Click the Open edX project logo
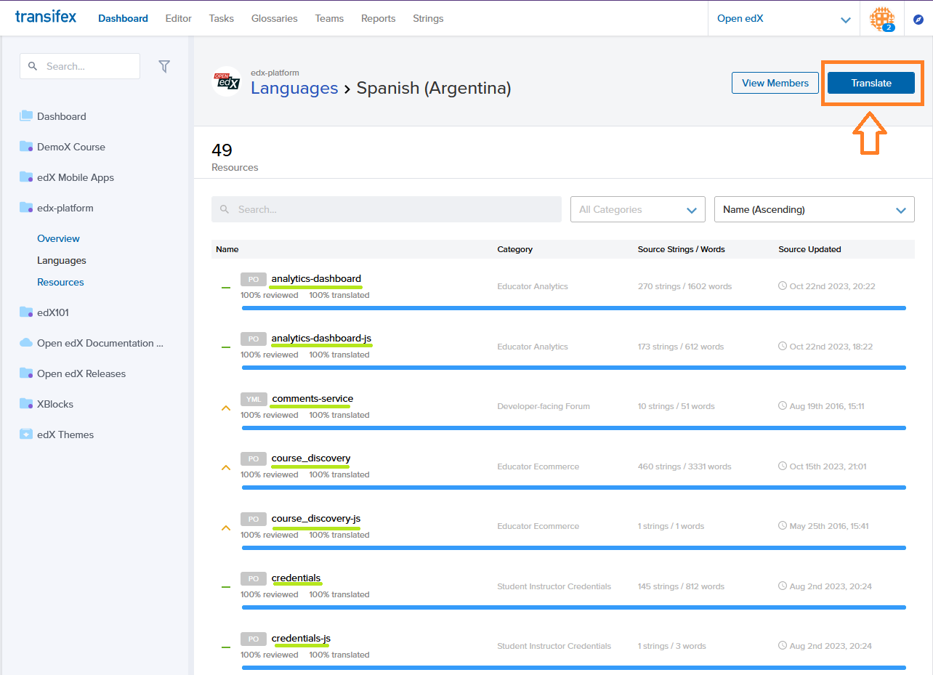This screenshot has height=675, width=933. pyautogui.click(x=226, y=81)
